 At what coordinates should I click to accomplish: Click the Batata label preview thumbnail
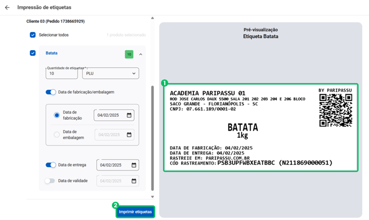coord(261,127)
